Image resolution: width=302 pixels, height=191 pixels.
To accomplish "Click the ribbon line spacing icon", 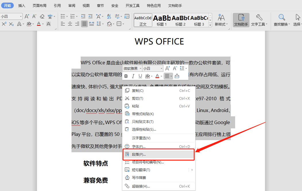I will tap(99, 24).
